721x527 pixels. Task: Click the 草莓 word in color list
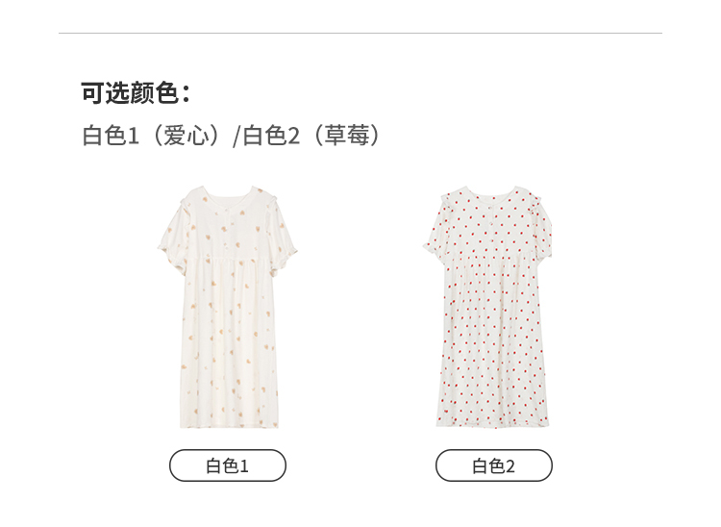coord(347,136)
